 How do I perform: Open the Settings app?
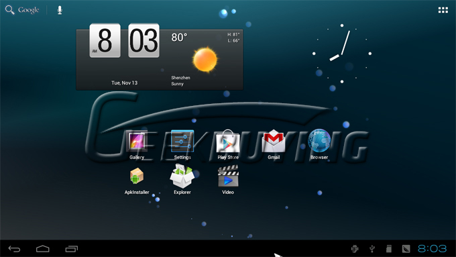(x=182, y=145)
